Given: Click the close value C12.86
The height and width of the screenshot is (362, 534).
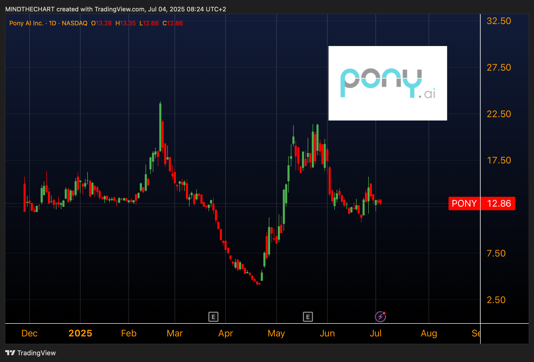Looking at the screenshot, I should coord(173,23).
